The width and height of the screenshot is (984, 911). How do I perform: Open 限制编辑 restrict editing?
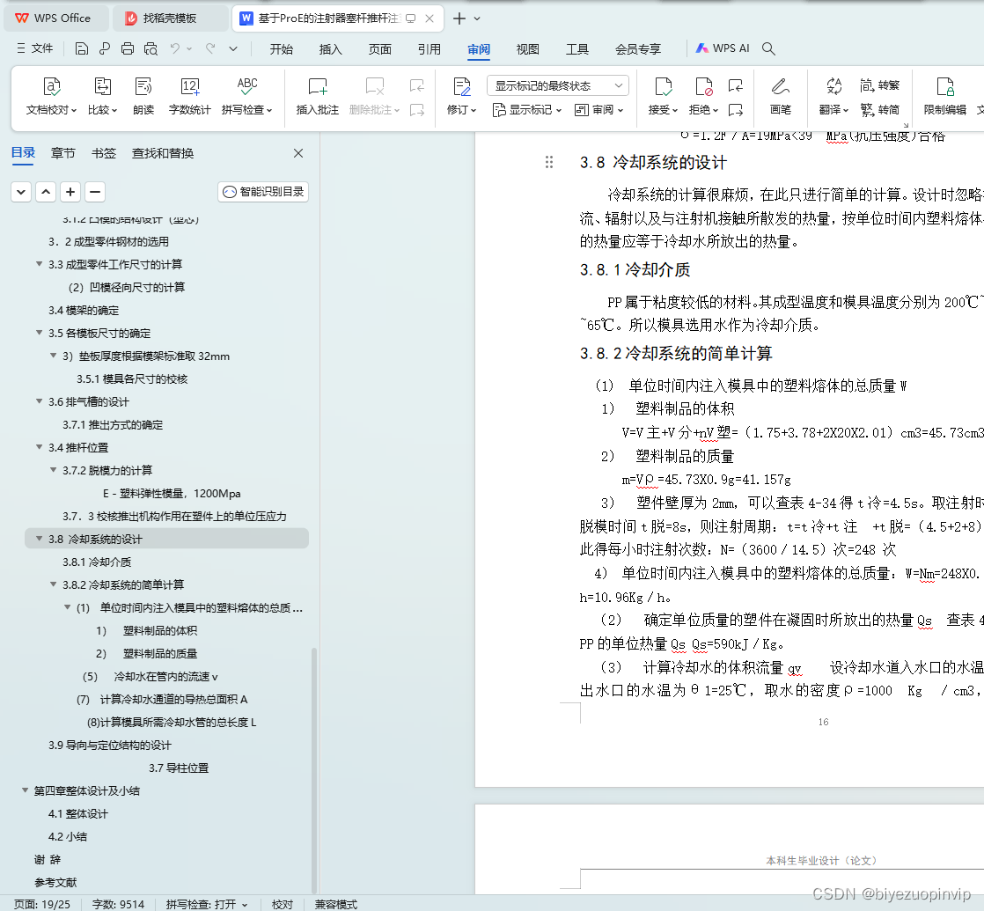pyautogui.click(x=944, y=97)
